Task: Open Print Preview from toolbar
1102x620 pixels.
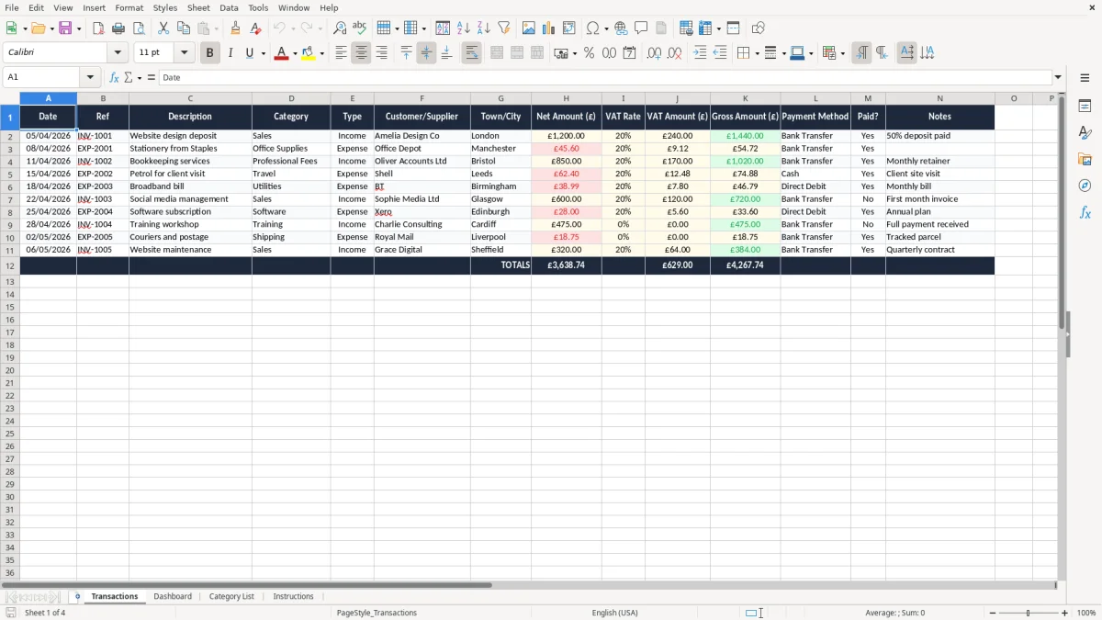Action: pyautogui.click(x=139, y=28)
